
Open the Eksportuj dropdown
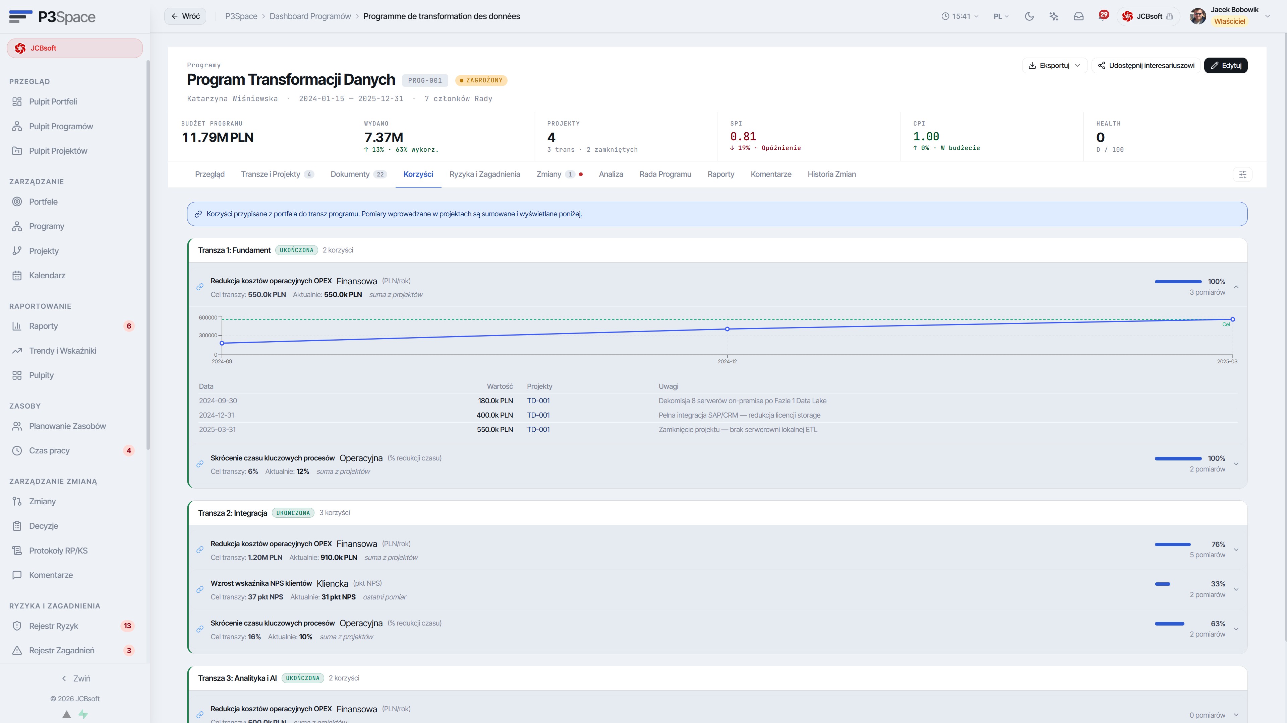[x=1054, y=65]
